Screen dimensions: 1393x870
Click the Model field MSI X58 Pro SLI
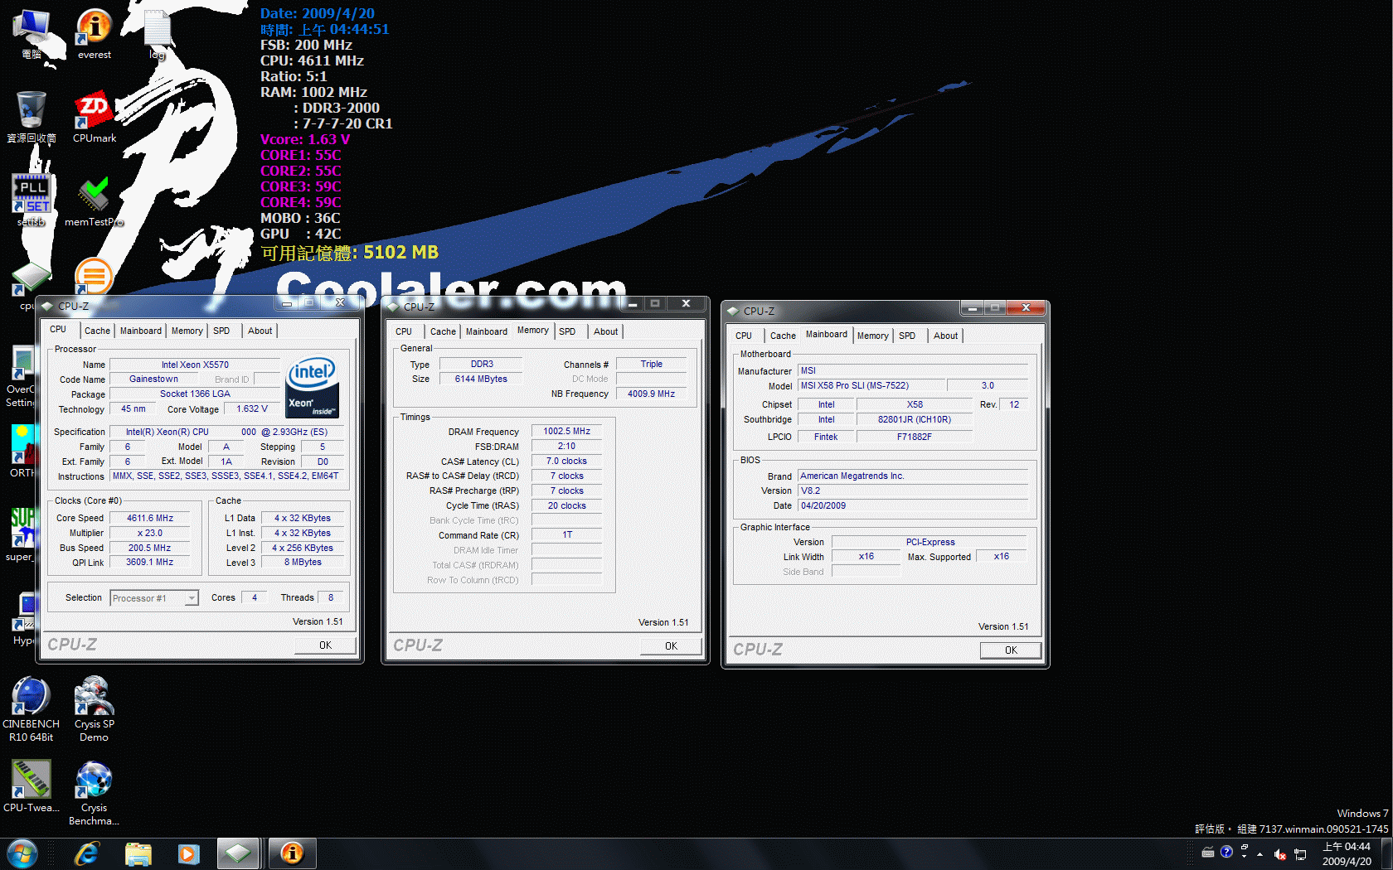(x=871, y=386)
